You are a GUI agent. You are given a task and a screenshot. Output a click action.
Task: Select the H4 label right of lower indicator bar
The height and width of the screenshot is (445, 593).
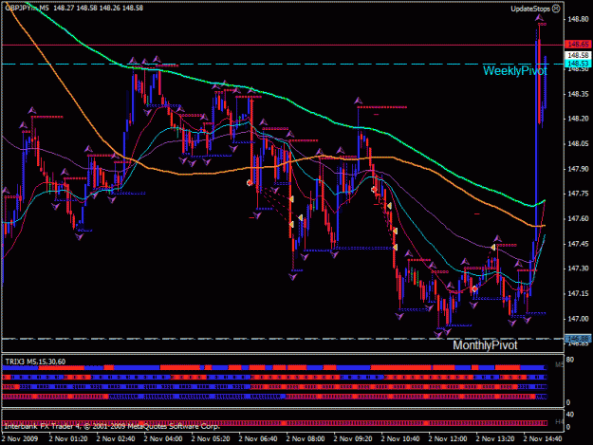click(x=560, y=421)
